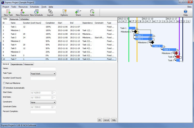The height and width of the screenshot is (128, 194).
Task: Open the Resources menu
Action: [x=23, y=7]
